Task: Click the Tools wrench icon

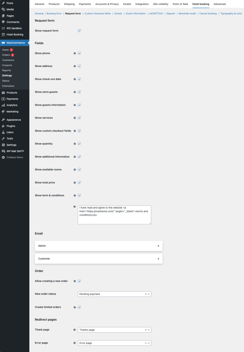Action: tap(3, 139)
